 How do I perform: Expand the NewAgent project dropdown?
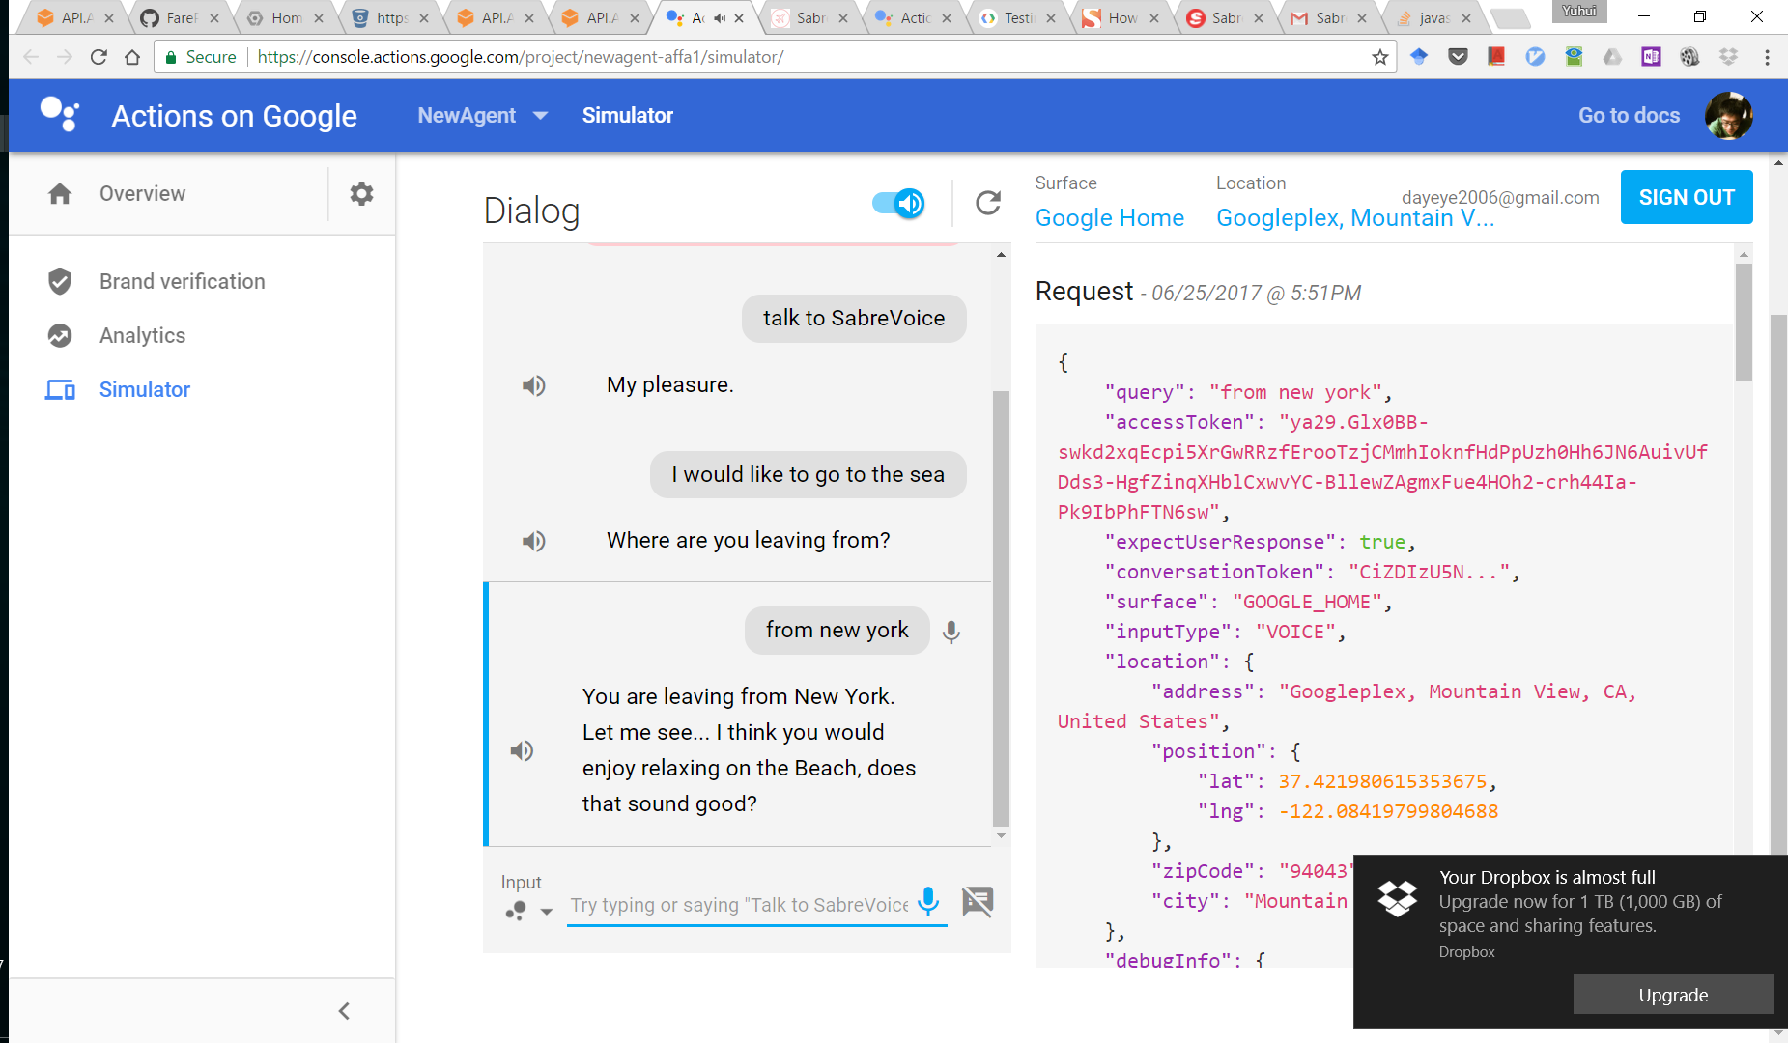483,116
